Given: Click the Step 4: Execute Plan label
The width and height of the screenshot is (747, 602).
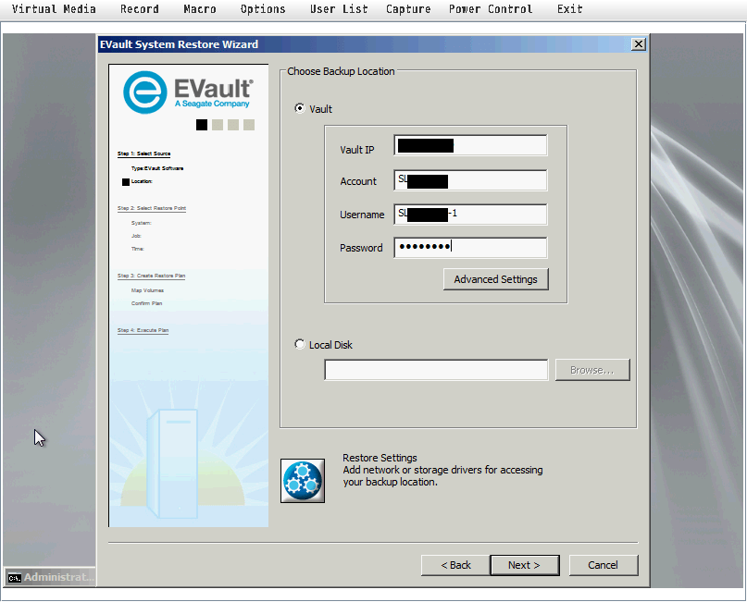Looking at the screenshot, I should 143,330.
